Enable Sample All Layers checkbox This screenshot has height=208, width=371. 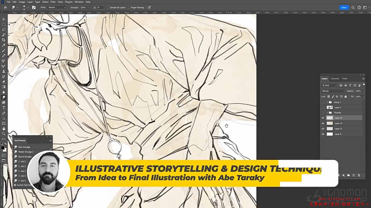coord(108,8)
